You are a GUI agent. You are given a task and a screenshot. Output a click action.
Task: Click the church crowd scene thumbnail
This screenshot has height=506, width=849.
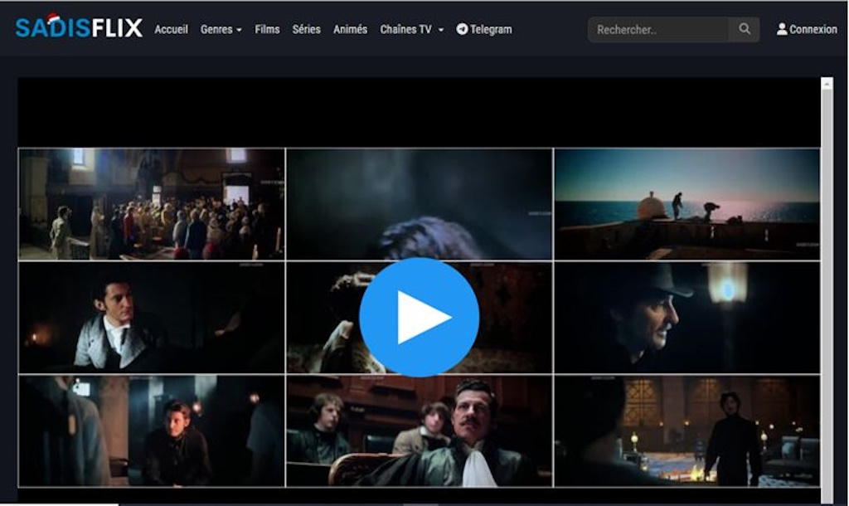152,204
